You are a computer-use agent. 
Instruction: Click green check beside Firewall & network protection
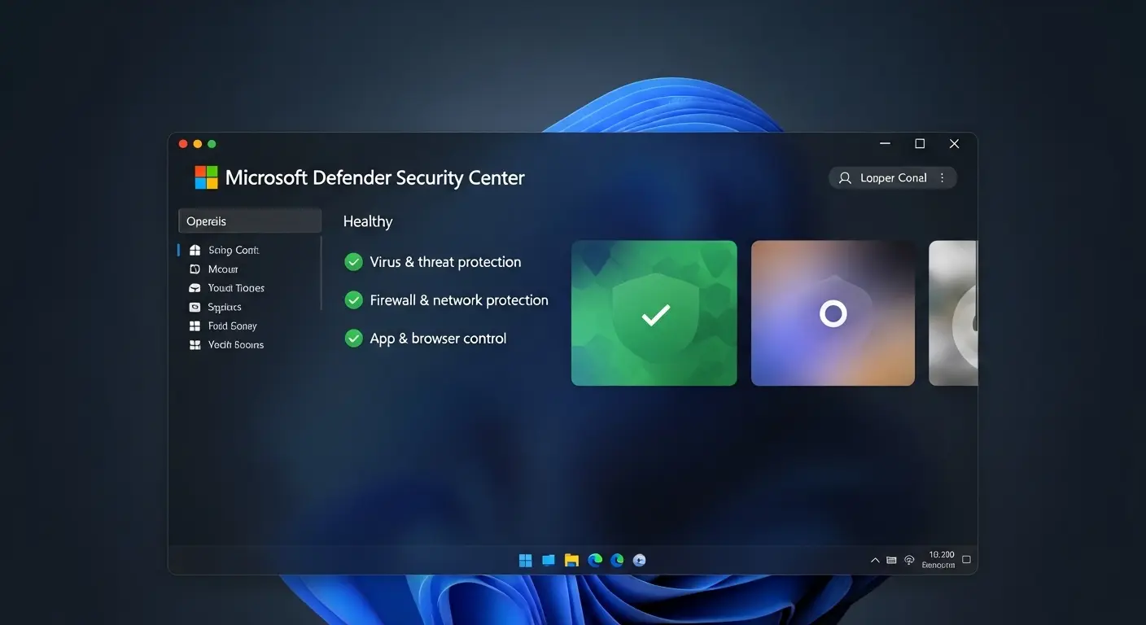[353, 299]
